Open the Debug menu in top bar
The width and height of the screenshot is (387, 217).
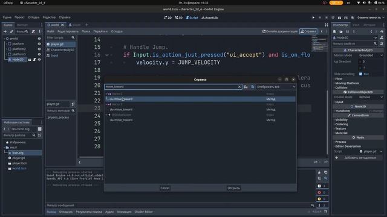click(x=34, y=17)
